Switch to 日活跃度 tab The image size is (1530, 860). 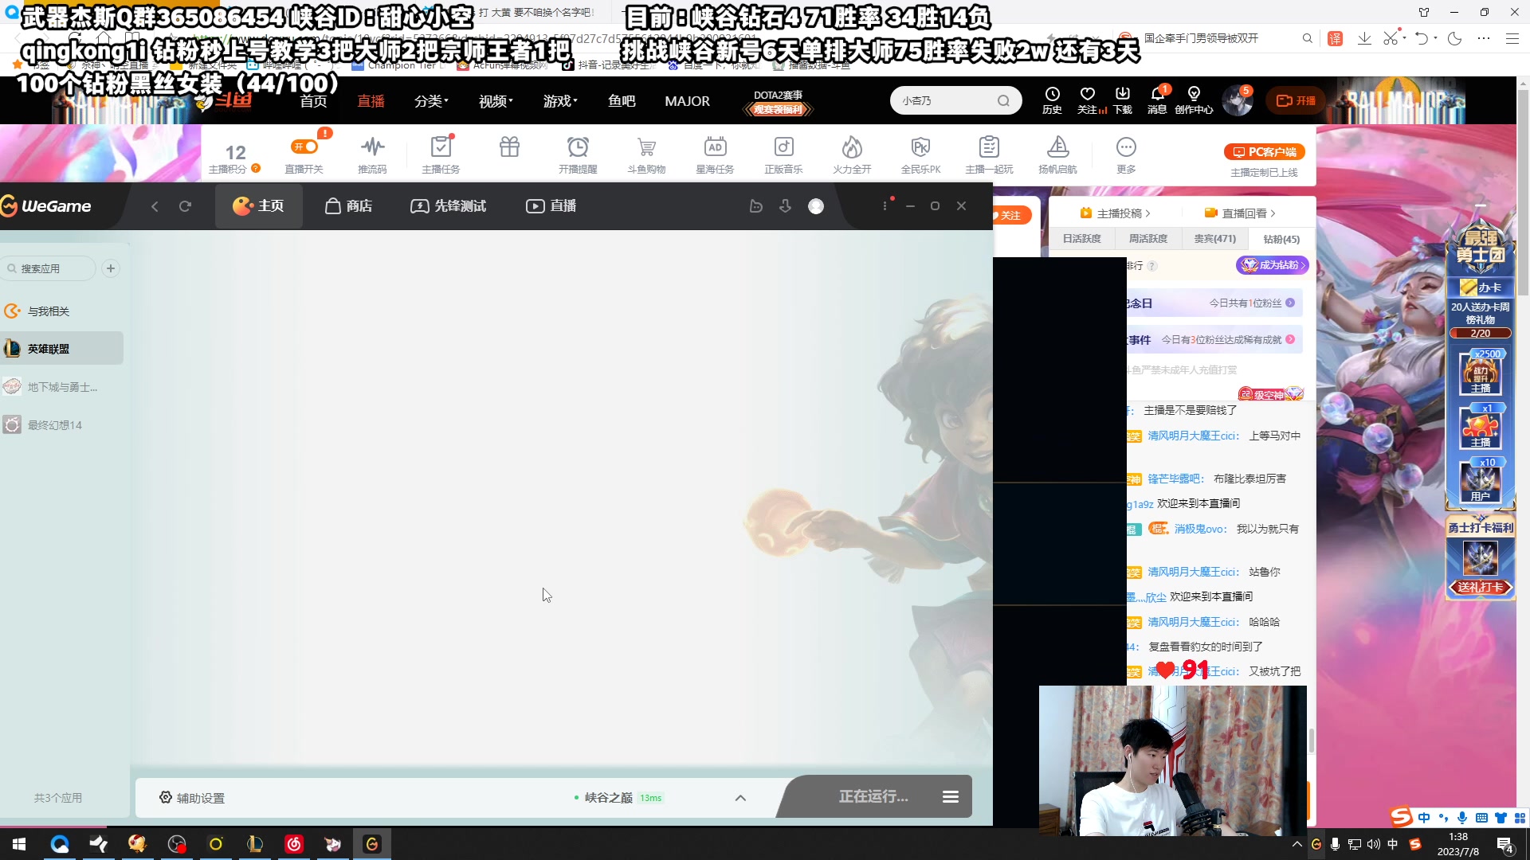click(x=1081, y=239)
